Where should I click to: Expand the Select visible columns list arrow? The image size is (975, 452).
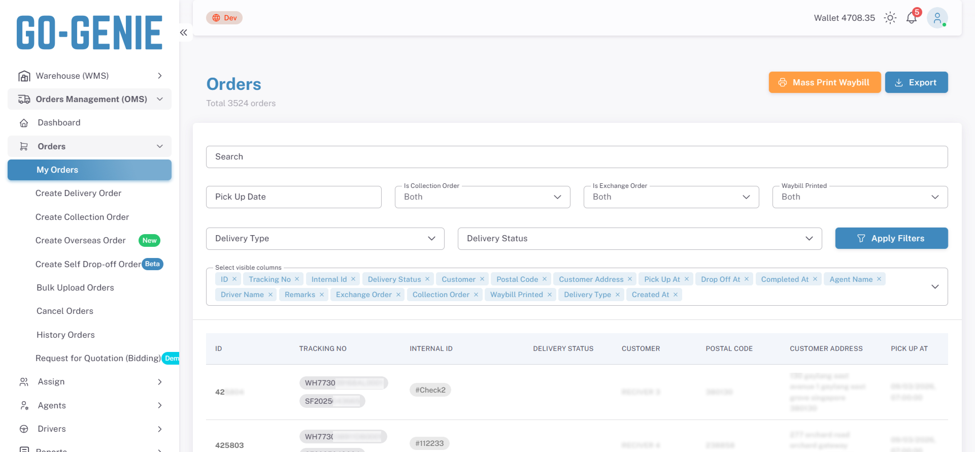pos(935,287)
